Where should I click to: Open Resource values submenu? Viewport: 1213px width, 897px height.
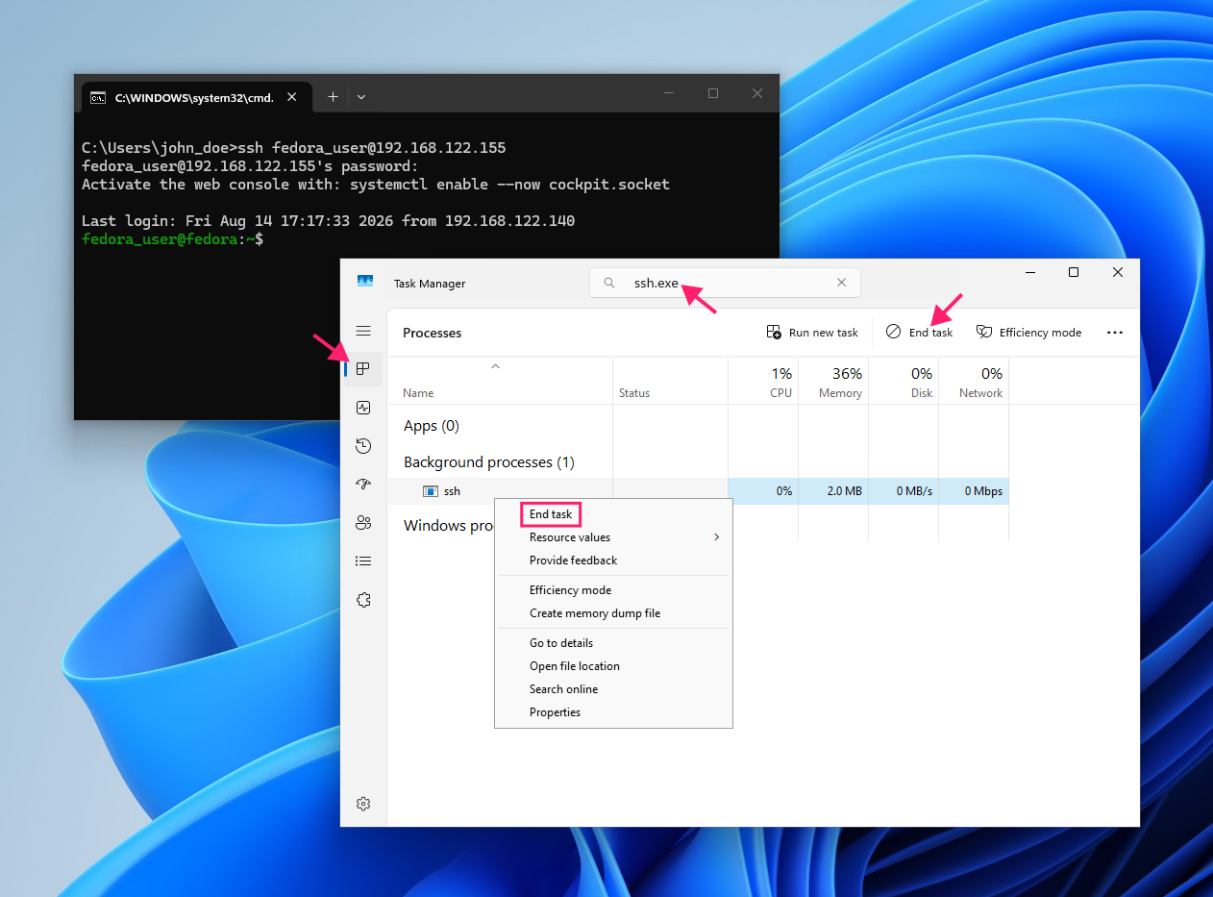[613, 537]
